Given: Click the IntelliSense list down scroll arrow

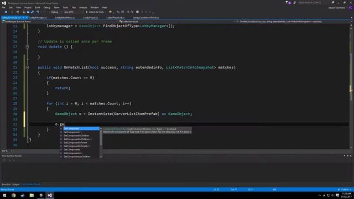Looking at the screenshot, I should (101, 157).
